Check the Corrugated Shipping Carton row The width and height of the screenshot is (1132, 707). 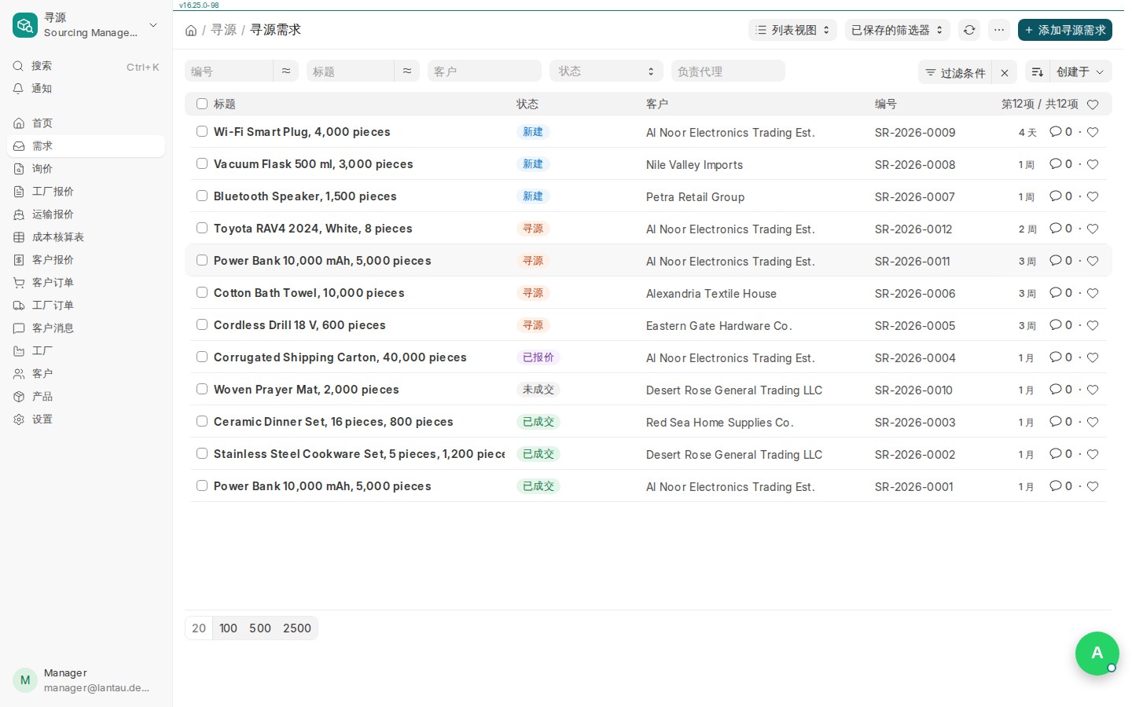[x=202, y=357]
